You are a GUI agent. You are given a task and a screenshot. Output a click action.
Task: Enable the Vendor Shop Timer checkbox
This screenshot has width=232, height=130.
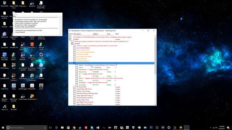tap(74, 100)
